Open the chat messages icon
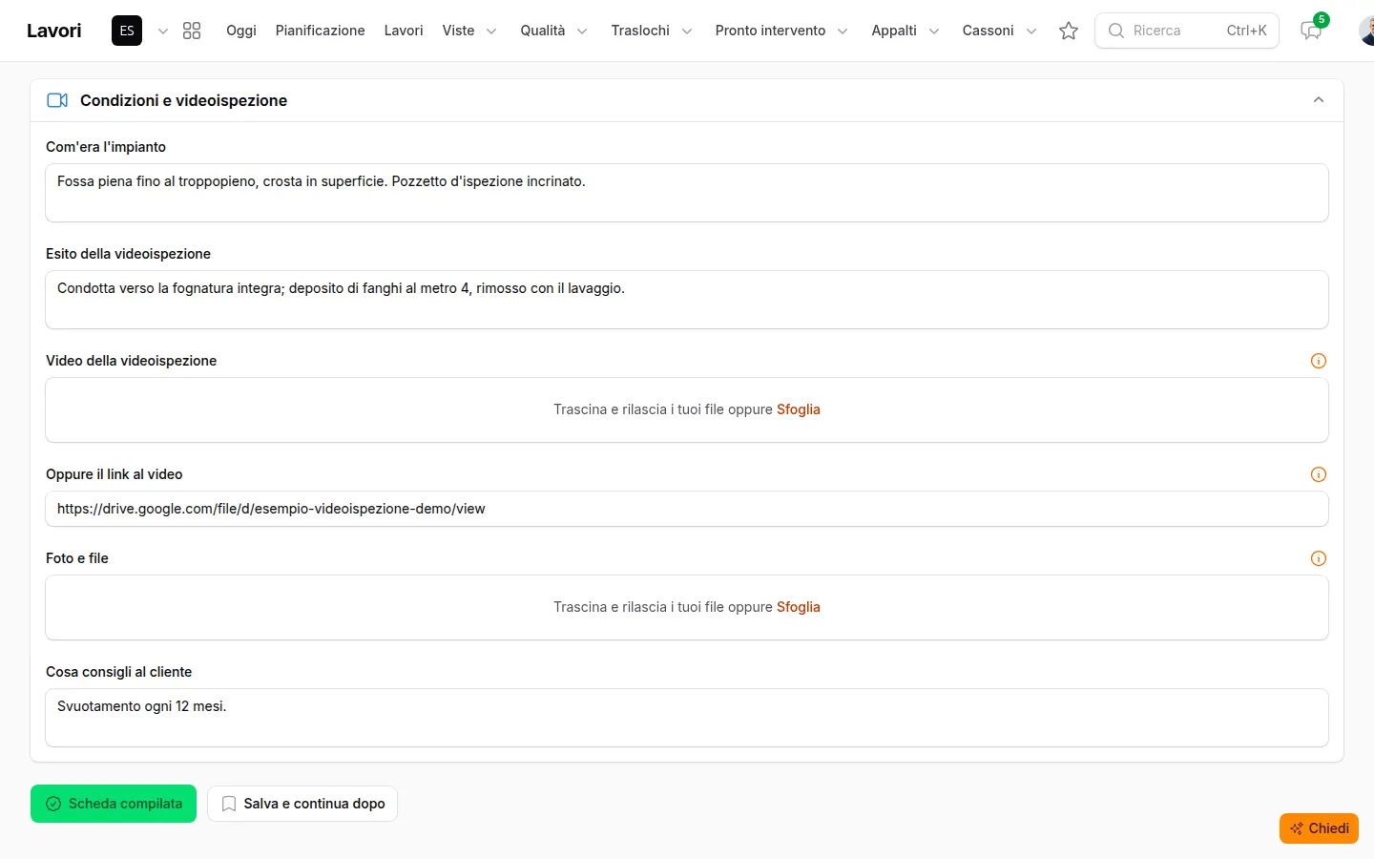The height and width of the screenshot is (859, 1374). [x=1311, y=31]
